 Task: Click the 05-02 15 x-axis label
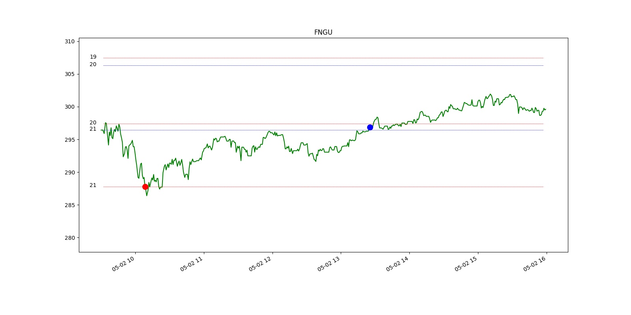467,263
